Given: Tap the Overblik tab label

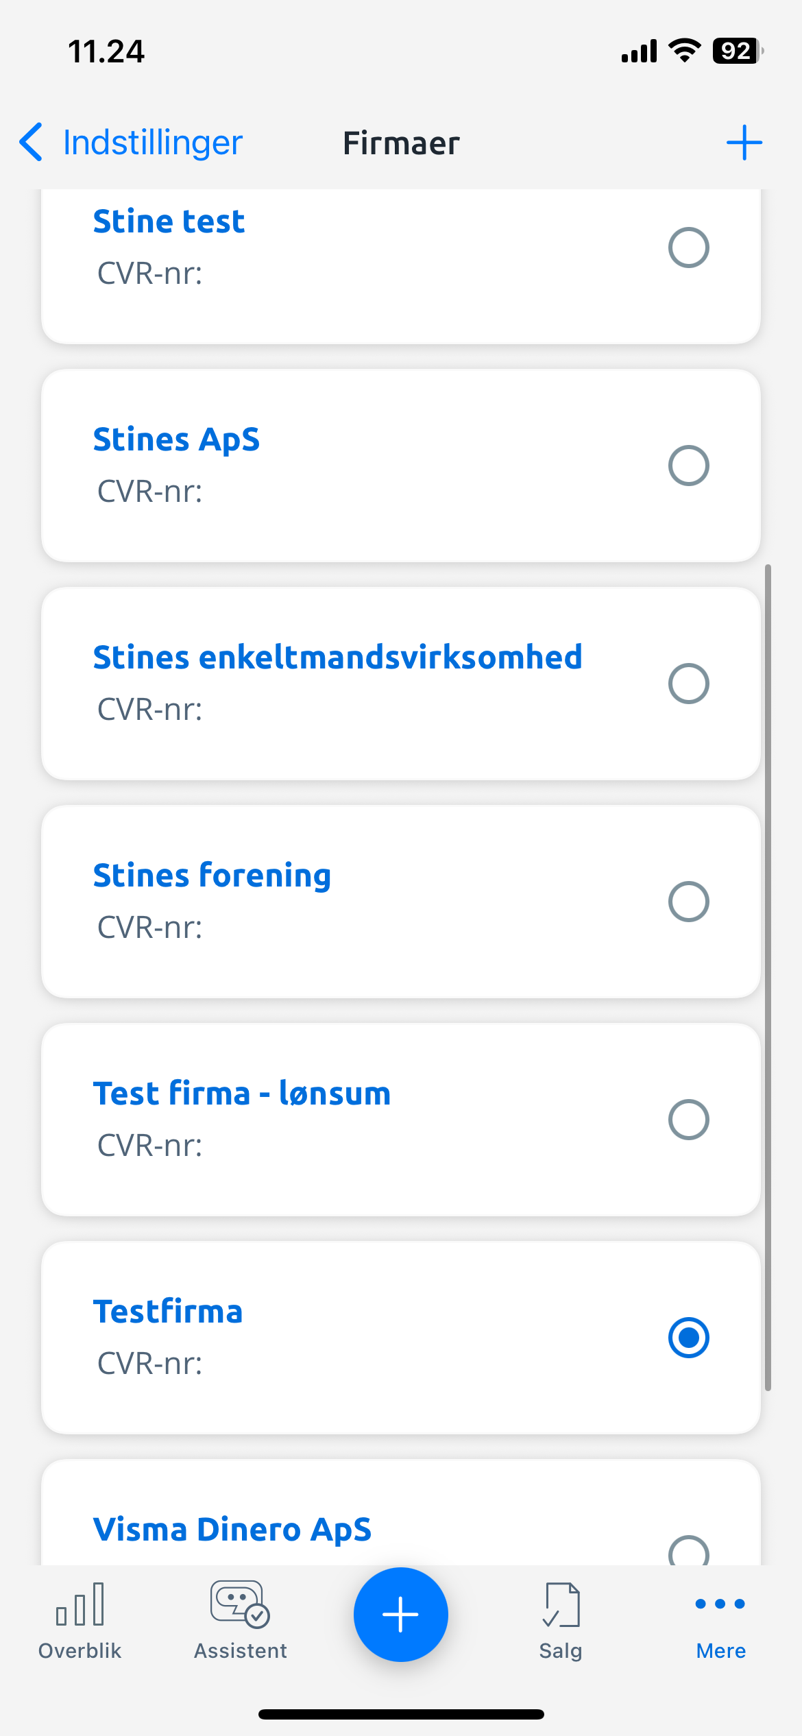Looking at the screenshot, I should pyautogui.click(x=80, y=1651).
